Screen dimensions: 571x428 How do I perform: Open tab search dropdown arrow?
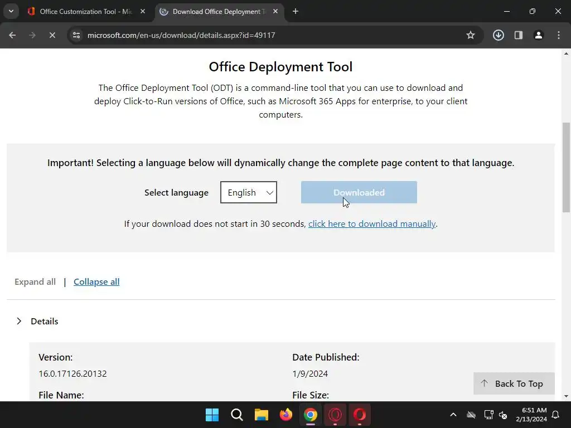[11, 11]
